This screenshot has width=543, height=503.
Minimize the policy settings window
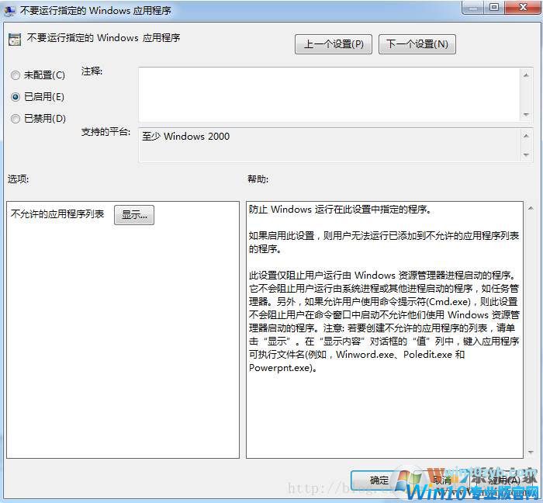point(472,9)
